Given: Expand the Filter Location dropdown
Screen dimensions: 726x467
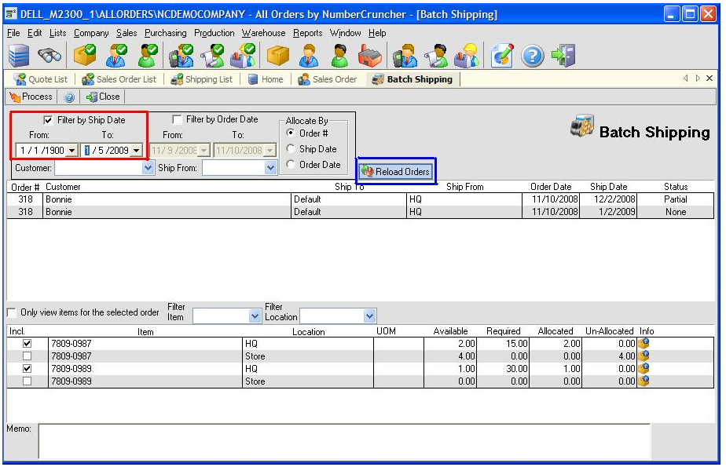Looking at the screenshot, I should pyautogui.click(x=369, y=316).
